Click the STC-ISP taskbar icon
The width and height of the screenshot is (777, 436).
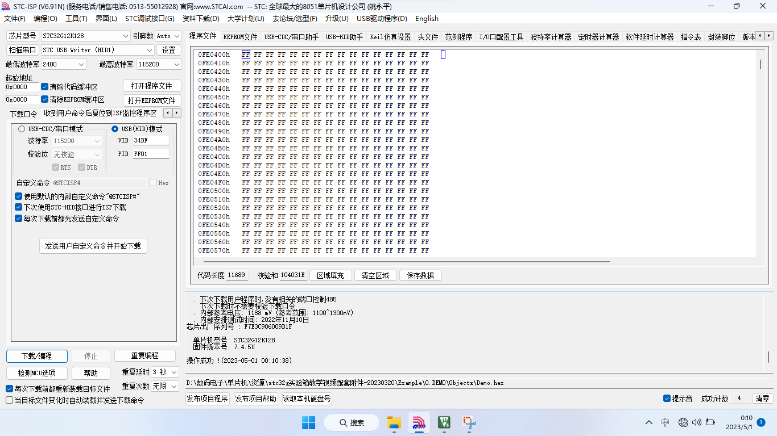pyautogui.click(x=419, y=422)
